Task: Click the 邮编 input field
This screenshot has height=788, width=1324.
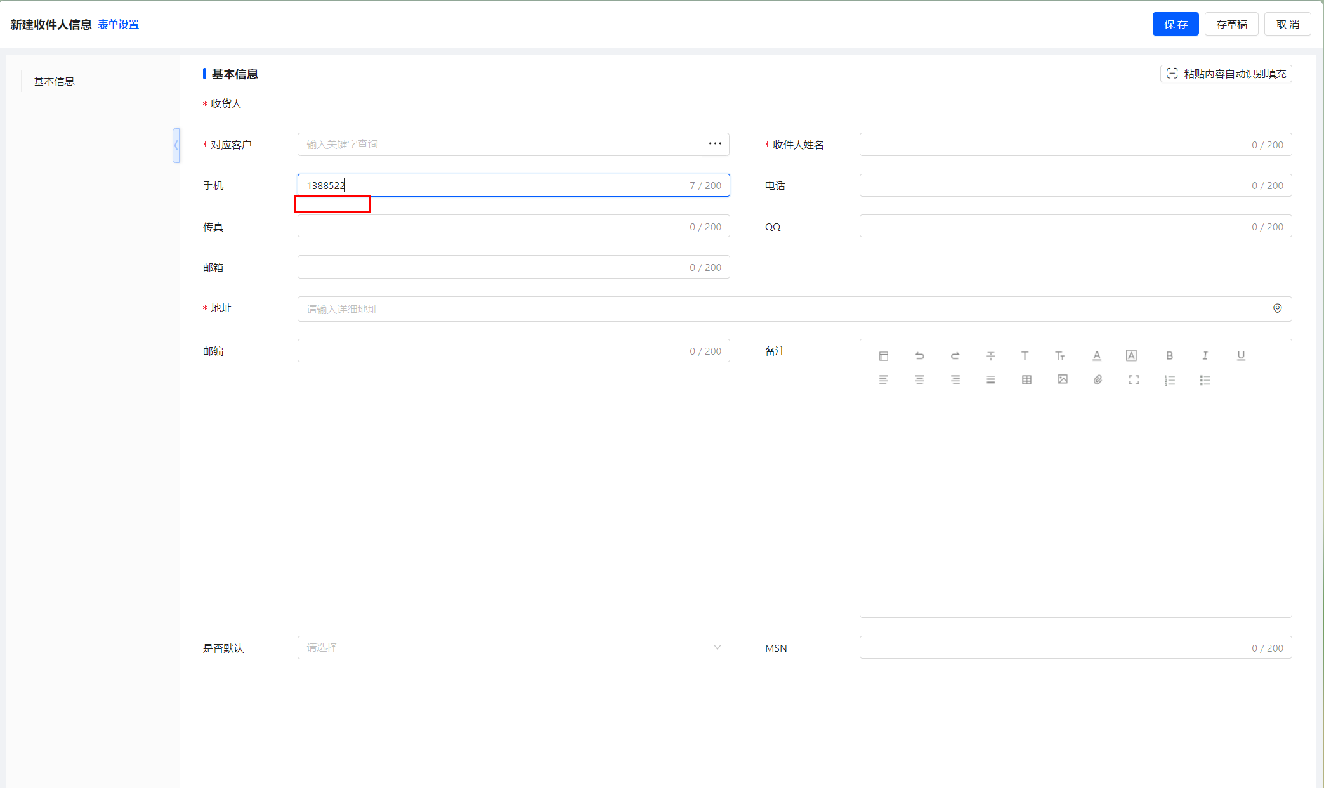Action: [514, 351]
